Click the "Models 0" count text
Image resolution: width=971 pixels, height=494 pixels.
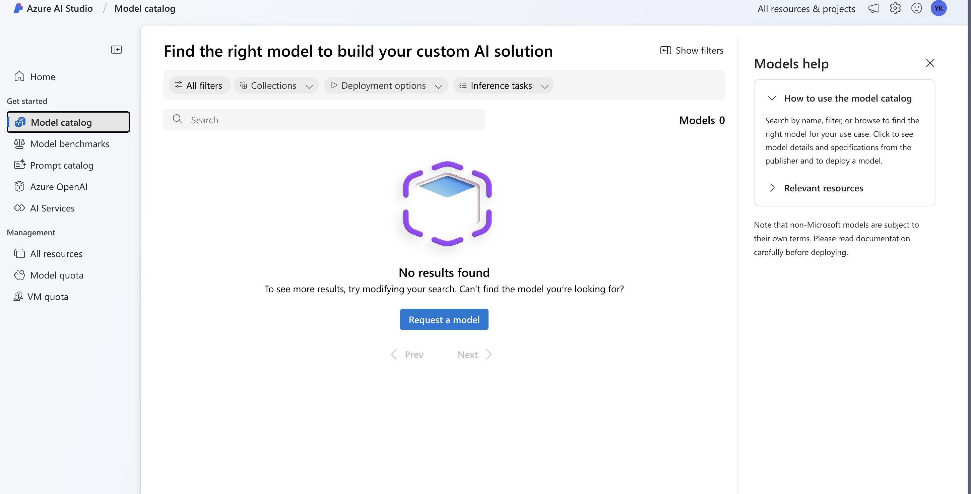click(702, 120)
